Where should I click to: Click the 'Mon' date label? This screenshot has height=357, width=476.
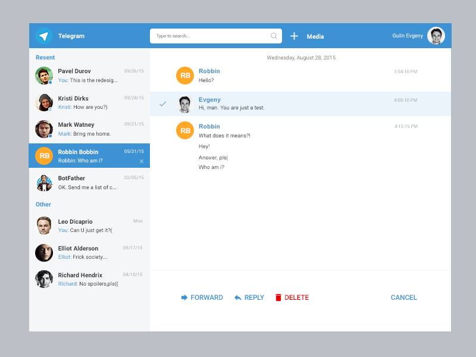tap(138, 221)
